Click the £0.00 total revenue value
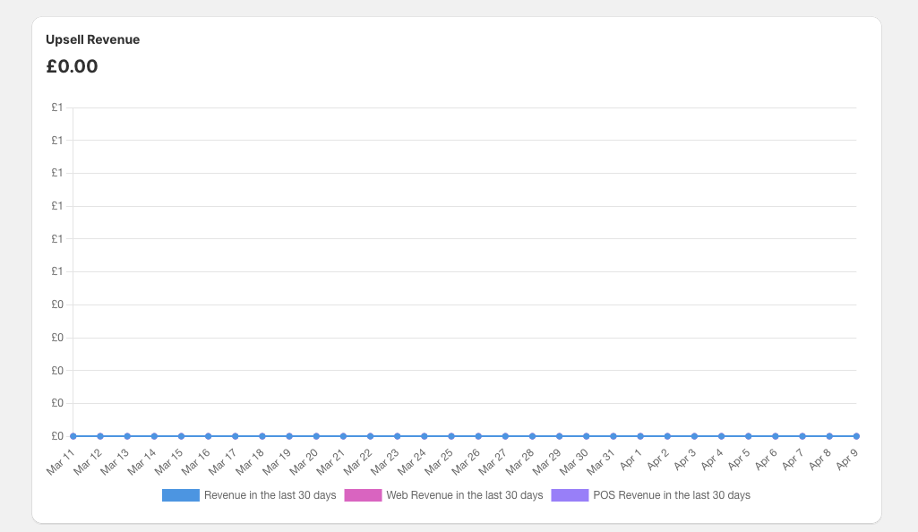The height and width of the screenshot is (532, 918). coord(72,66)
